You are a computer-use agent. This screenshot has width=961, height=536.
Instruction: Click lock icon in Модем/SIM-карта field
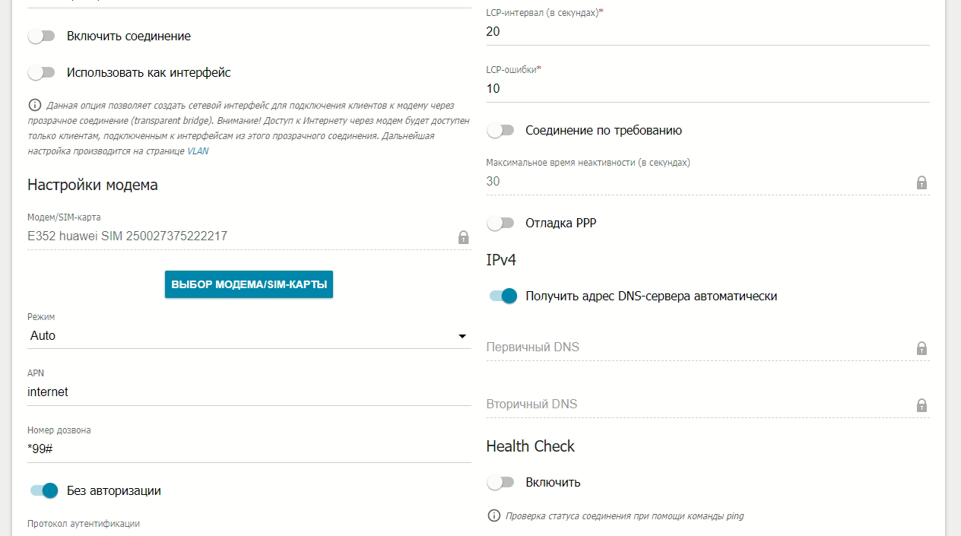[x=463, y=237]
